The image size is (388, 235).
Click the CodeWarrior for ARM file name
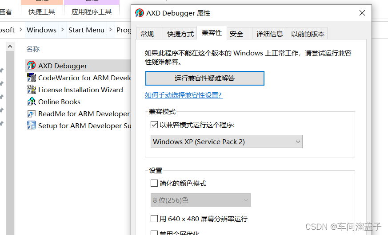[x=84, y=78]
